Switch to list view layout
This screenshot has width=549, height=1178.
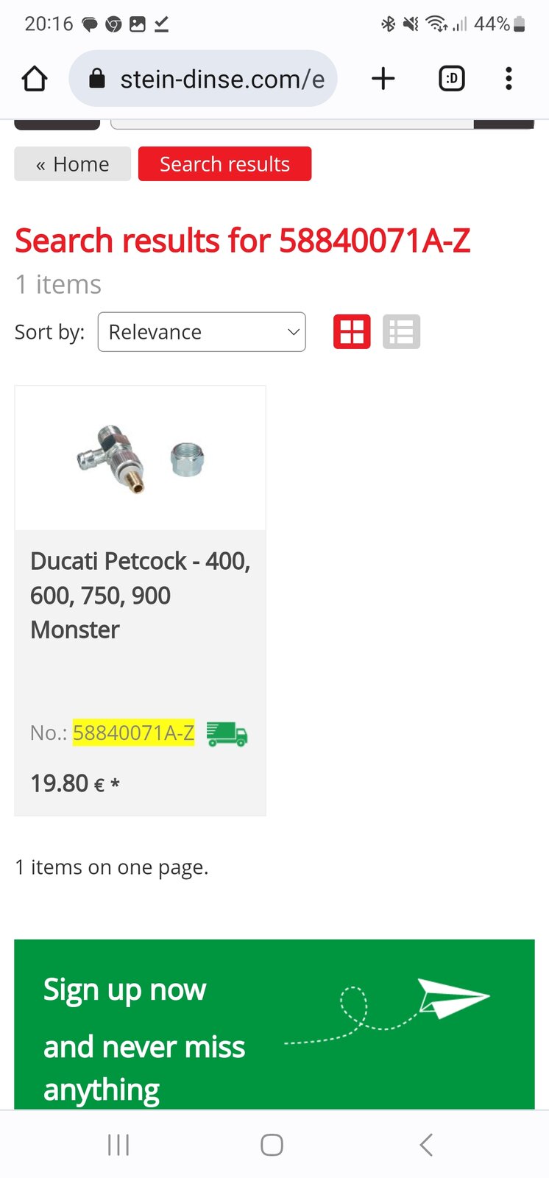pyautogui.click(x=401, y=332)
